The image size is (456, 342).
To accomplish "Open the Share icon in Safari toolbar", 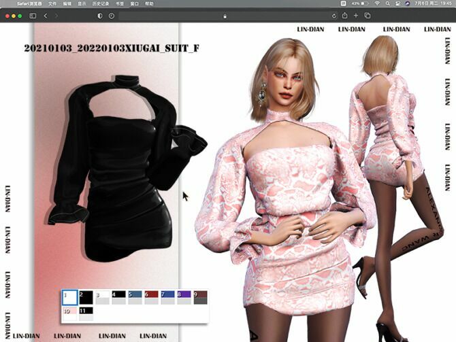I will [344, 16].
